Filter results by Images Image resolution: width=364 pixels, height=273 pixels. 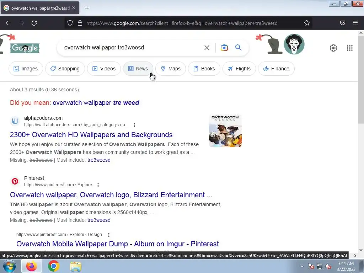click(x=26, y=69)
